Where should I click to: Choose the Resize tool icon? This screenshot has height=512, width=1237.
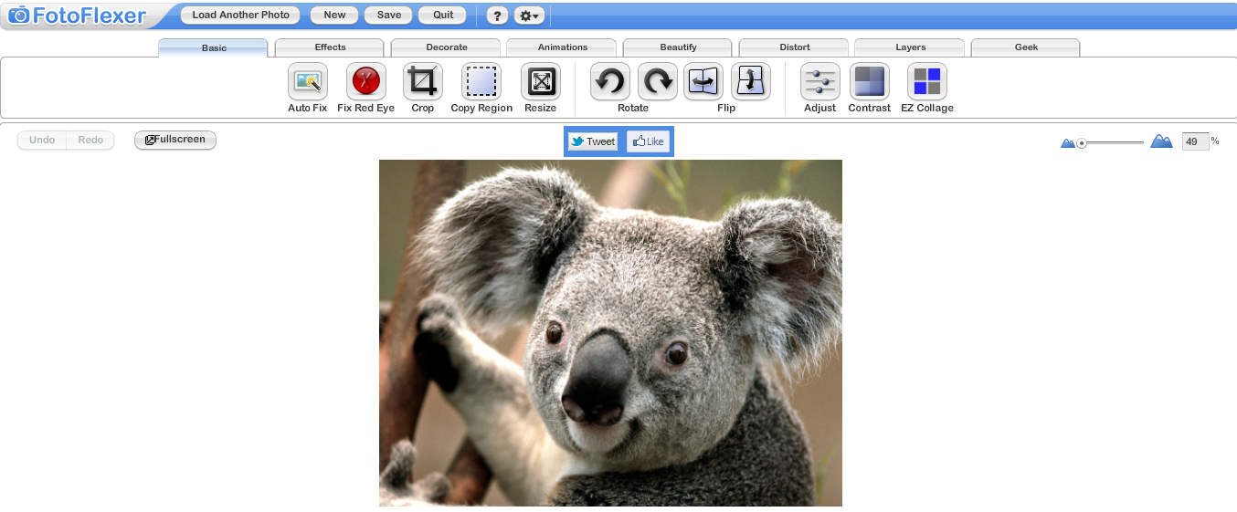[x=540, y=81]
